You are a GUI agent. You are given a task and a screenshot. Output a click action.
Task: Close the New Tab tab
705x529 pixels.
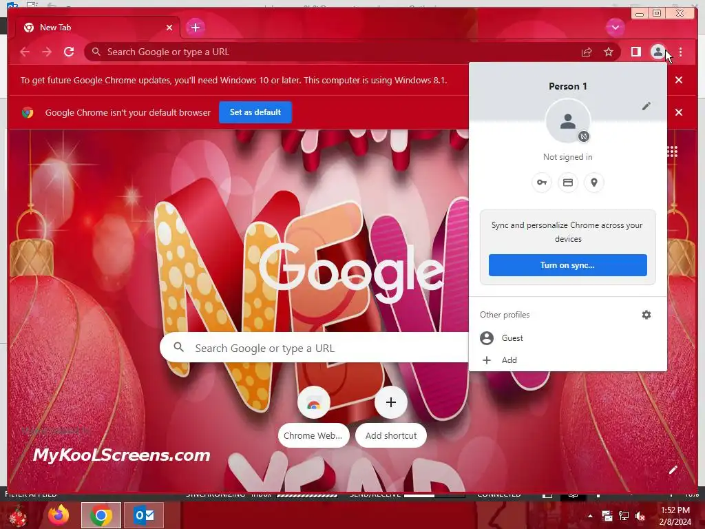(x=169, y=28)
